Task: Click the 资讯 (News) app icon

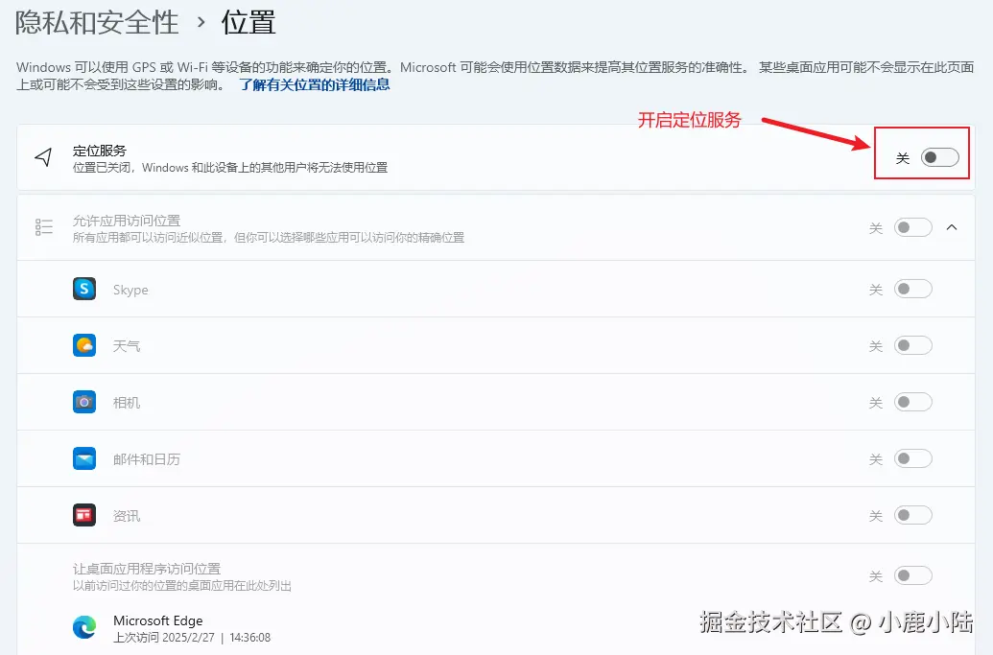Action: [83, 515]
